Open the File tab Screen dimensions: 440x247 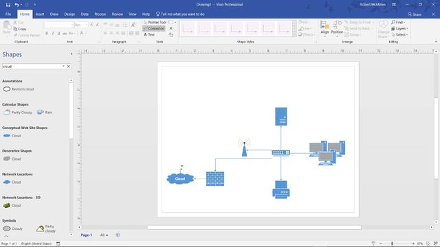coord(8,14)
